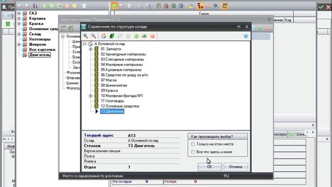Expand the '10 Малярная бригада №1' node

click(91, 96)
